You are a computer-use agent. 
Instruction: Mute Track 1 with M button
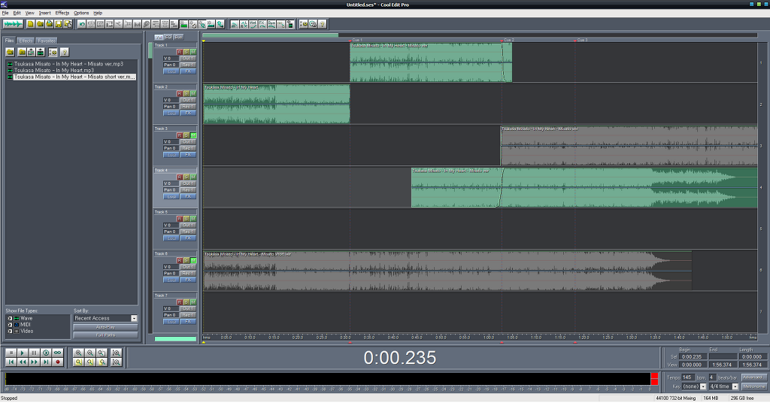pos(192,51)
